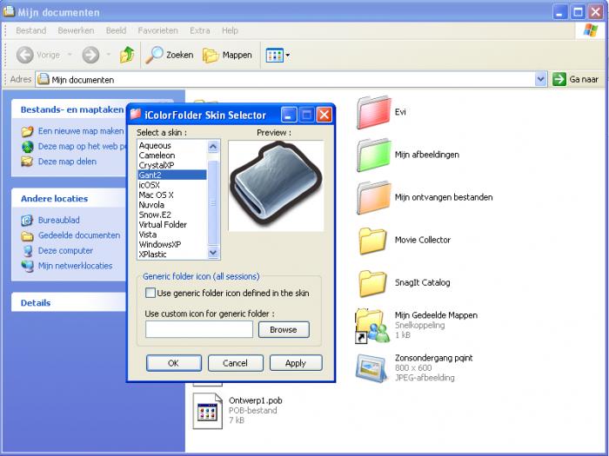Screen dimensions: 609x456
Task: Click the skin list scrollbar down arrow
Action: 214,253
